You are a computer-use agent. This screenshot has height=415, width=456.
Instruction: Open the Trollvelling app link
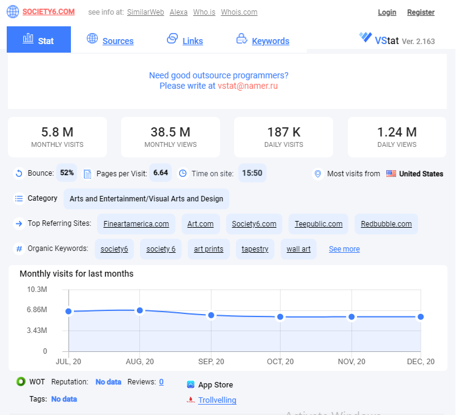pyautogui.click(x=217, y=400)
